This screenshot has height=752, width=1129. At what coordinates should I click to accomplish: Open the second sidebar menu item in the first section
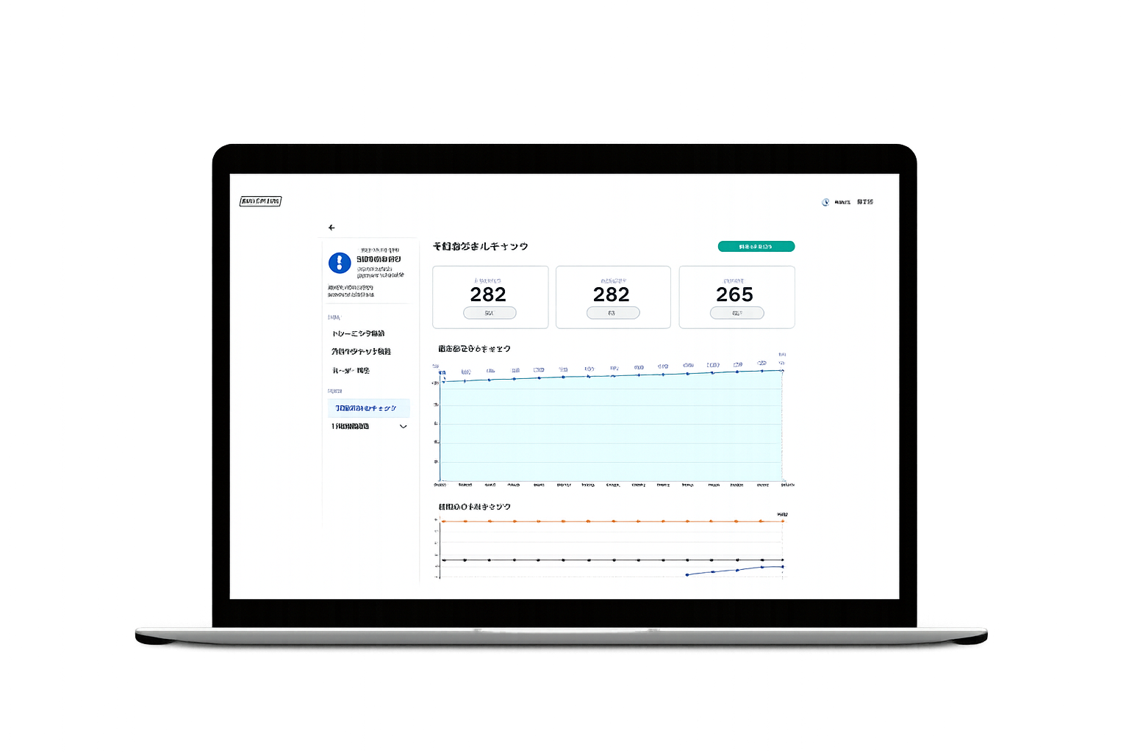(361, 352)
